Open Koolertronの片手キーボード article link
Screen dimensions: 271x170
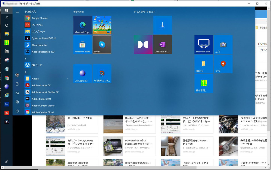pos(139,120)
